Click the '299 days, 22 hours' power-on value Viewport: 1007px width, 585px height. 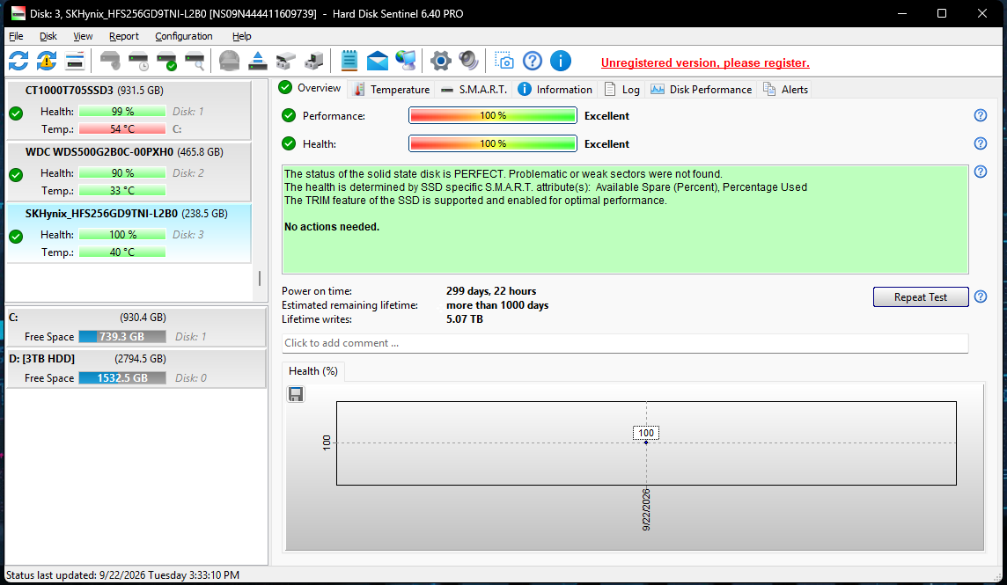[491, 291]
